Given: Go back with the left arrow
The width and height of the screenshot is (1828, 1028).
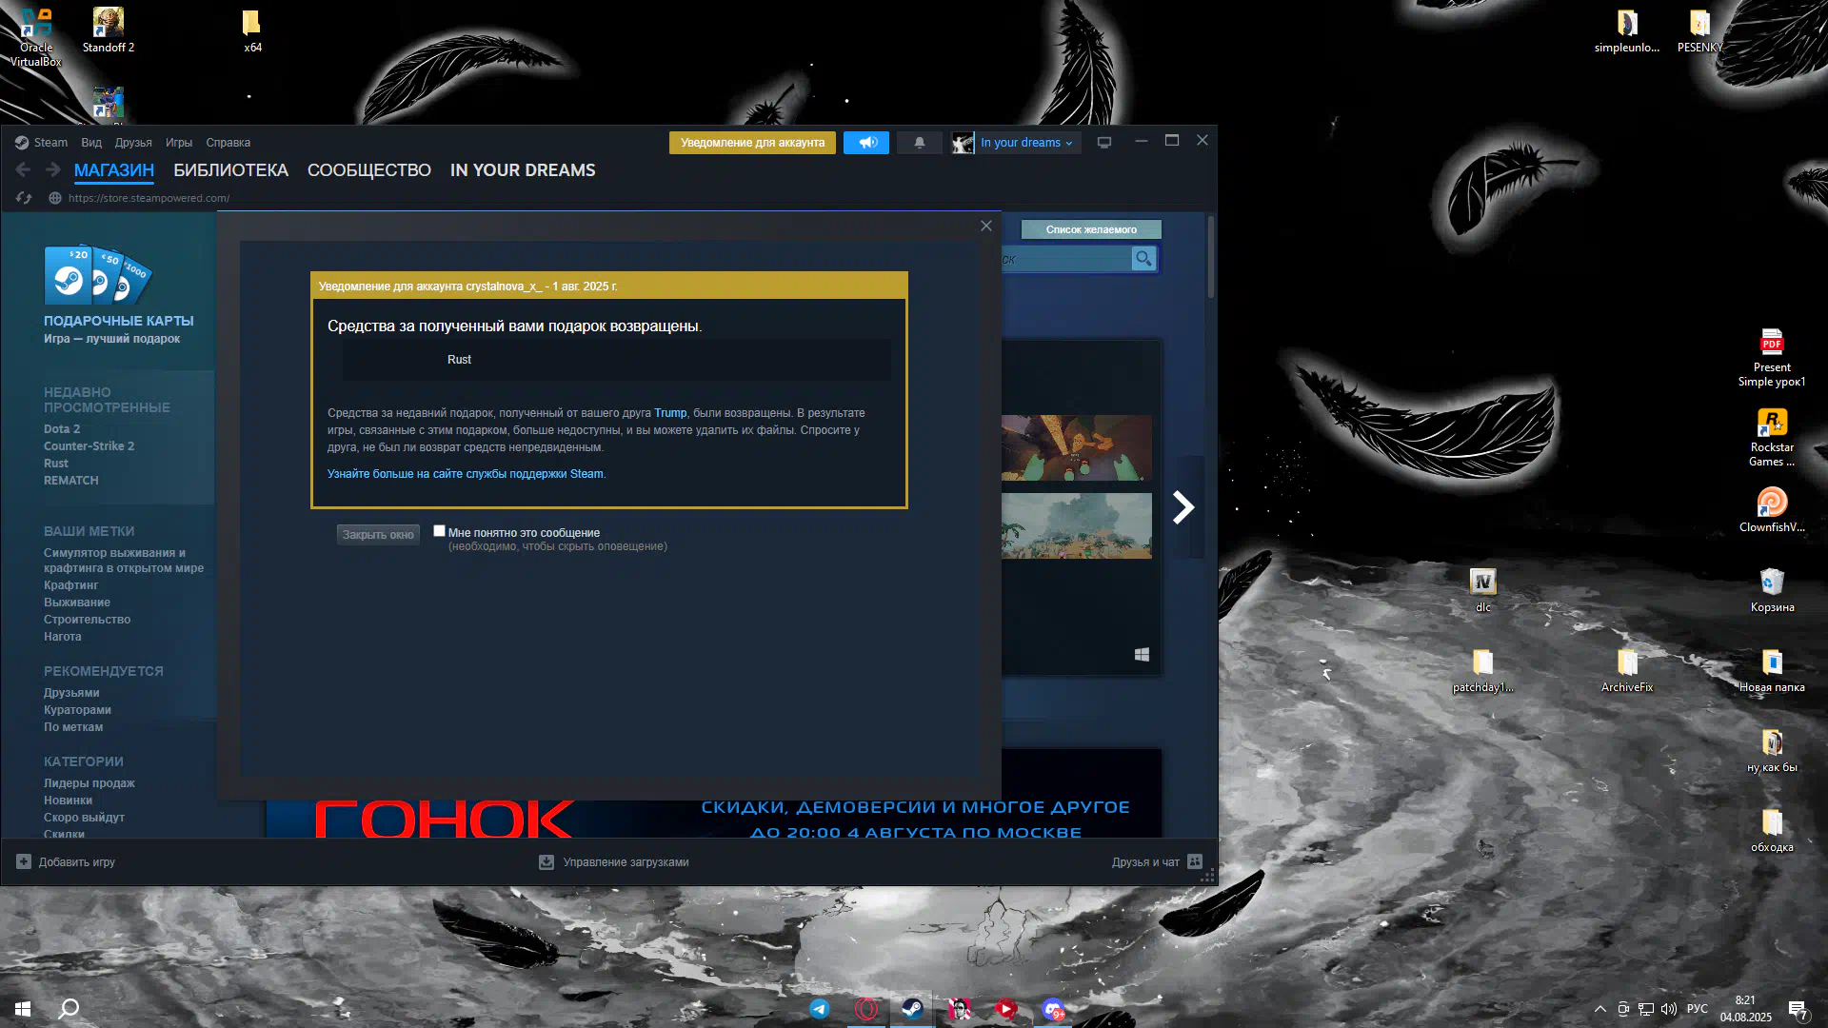Looking at the screenshot, I should coord(23,169).
